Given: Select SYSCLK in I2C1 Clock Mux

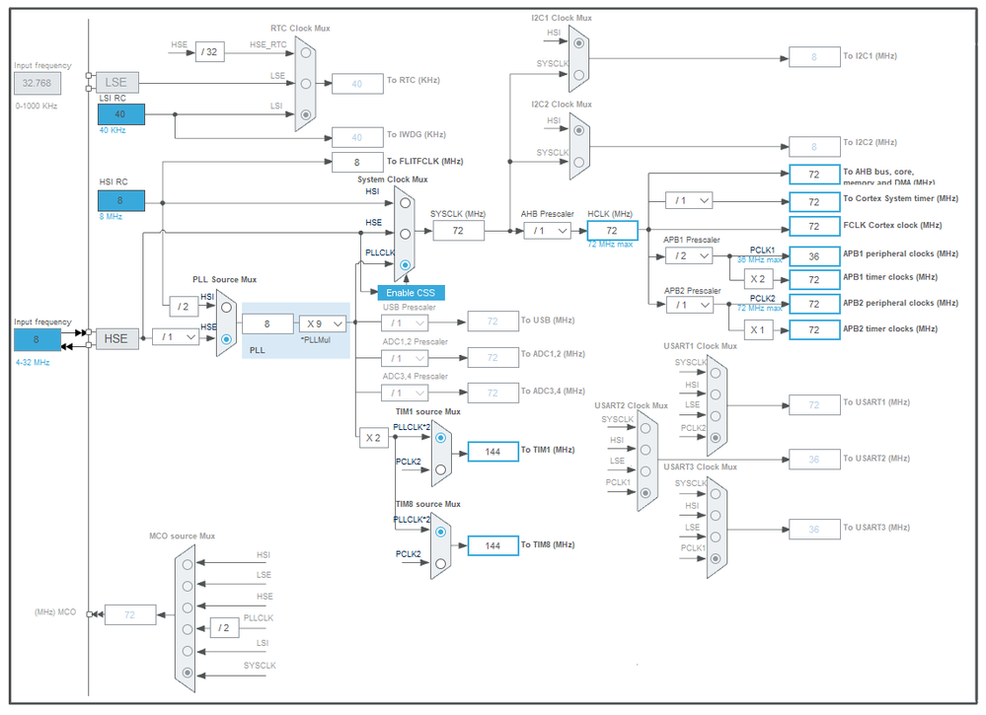Looking at the screenshot, I should (578, 75).
